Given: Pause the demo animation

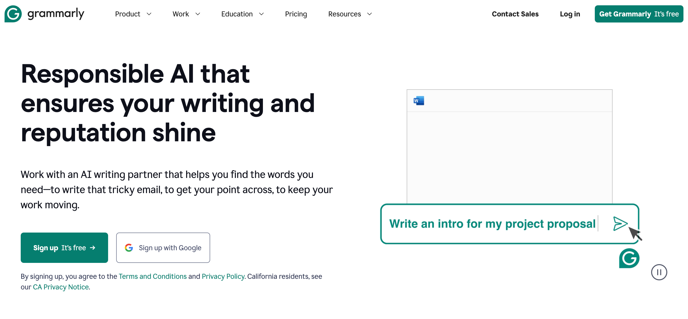Looking at the screenshot, I should point(659,272).
